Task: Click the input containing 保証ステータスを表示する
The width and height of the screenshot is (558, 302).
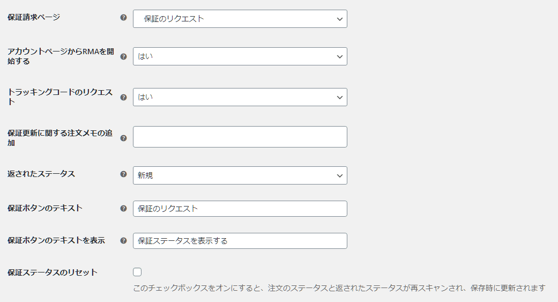Action: click(x=240, y=241)
